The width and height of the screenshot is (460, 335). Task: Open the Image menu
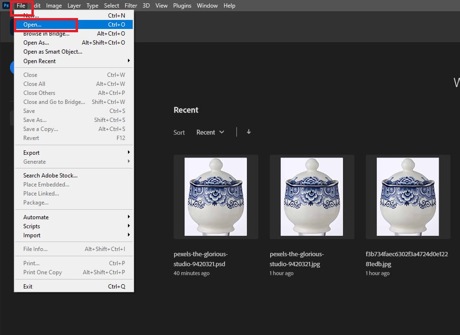click(54, 6)
